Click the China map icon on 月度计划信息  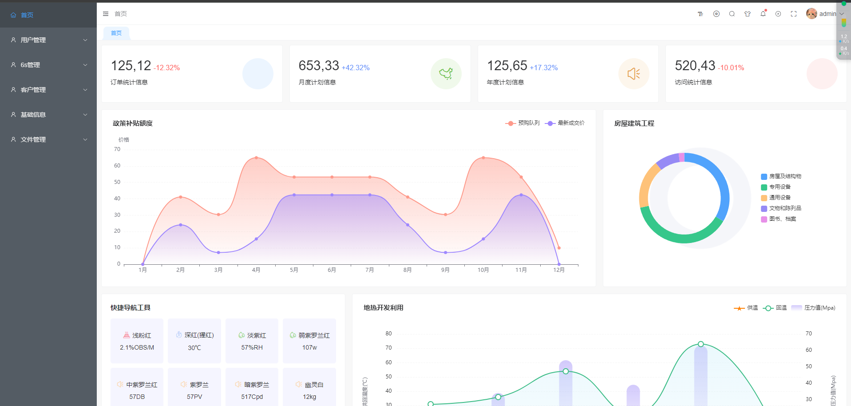(446, 74)
